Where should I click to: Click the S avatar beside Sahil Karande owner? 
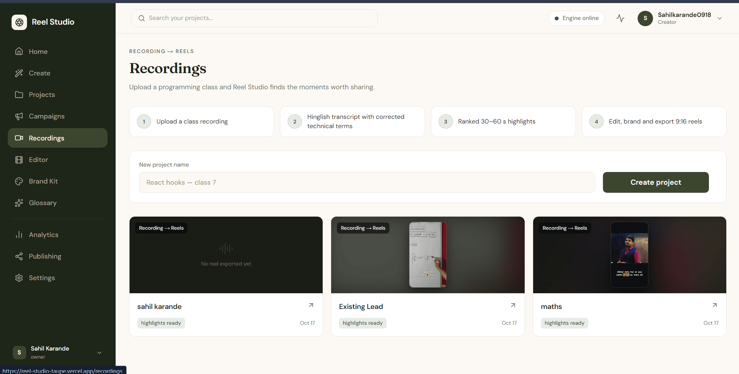[19, 352]
